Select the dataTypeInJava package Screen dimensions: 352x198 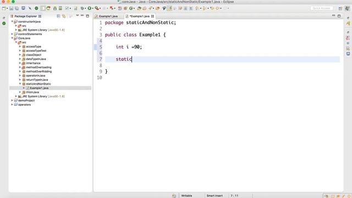point(36,59)
